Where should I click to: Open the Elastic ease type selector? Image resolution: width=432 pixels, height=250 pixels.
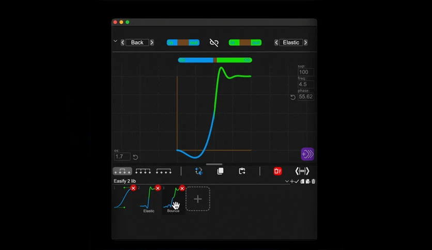point(291,42)
